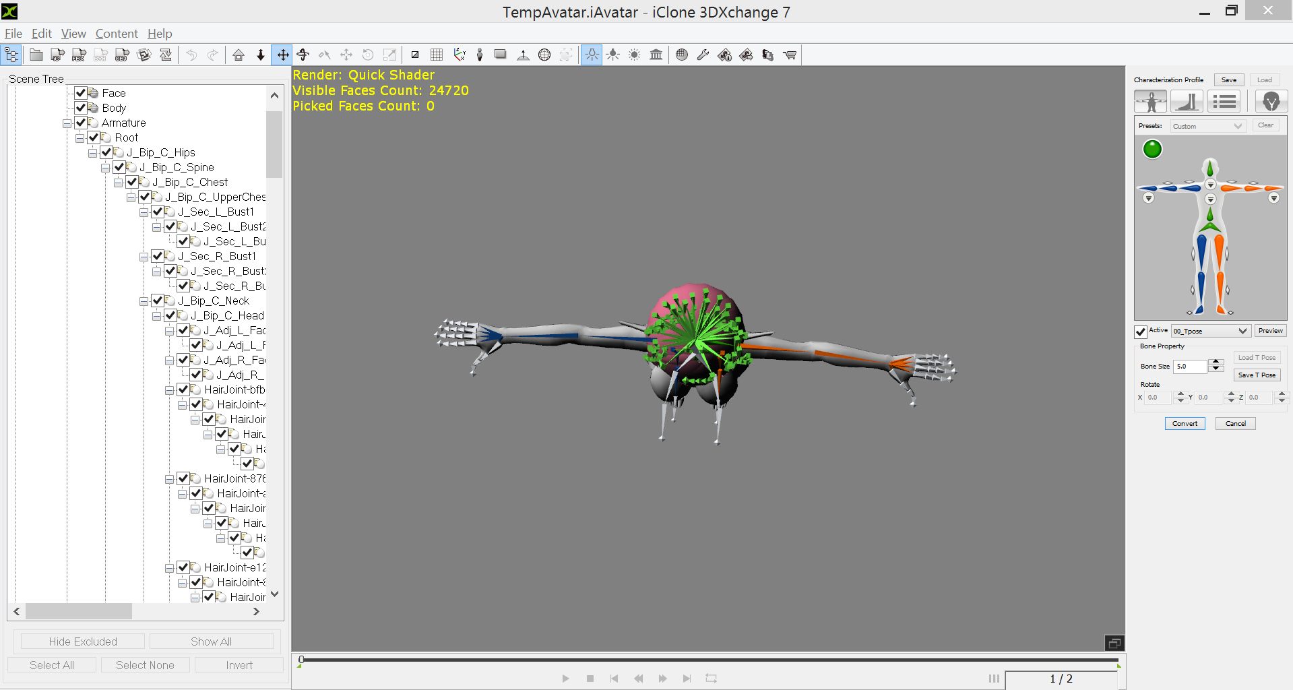Open the Content menu
Image resolution: width=1293 pixels, height=690 pixels.
(x=116, y=34)
